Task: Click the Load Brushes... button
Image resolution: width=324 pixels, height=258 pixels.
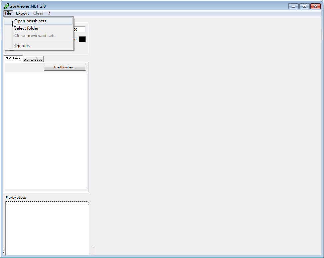Action: click(65, 67)
